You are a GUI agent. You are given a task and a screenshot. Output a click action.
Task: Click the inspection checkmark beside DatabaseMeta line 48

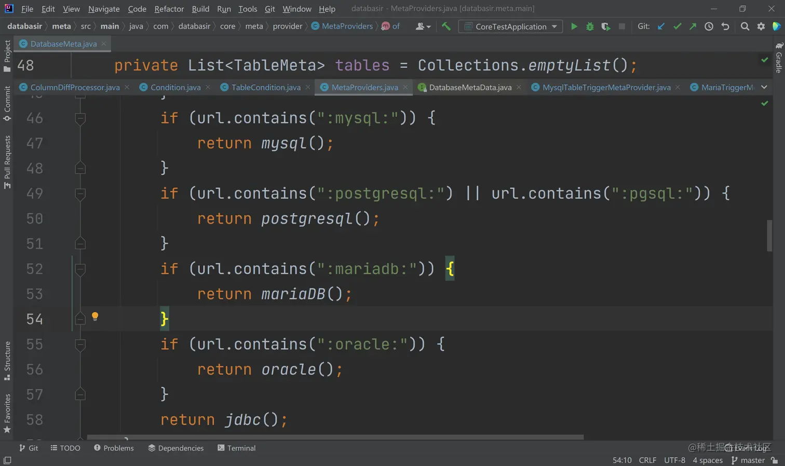tap(764, 60)
